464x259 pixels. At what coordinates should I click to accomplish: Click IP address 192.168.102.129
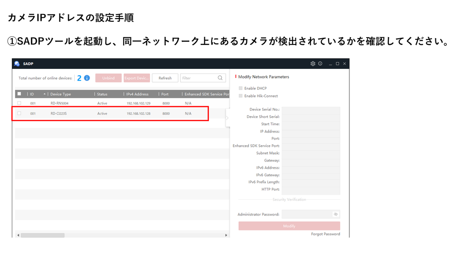pos(139,103)
